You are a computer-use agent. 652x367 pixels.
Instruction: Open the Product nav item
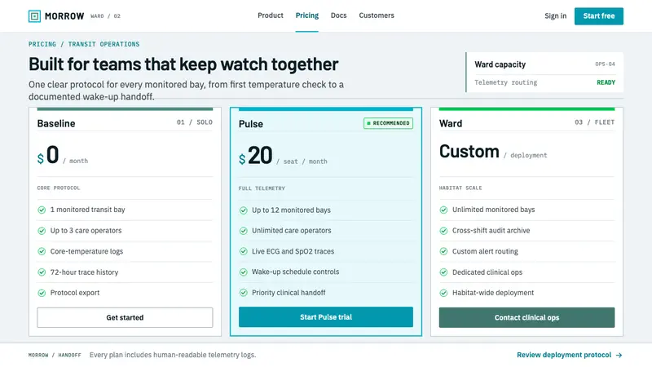click(x=271, y=15)
